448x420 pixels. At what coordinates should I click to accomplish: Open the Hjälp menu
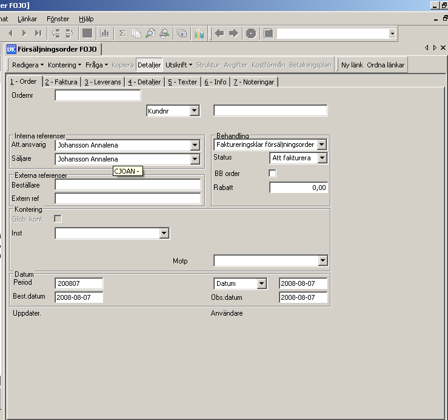86,19
